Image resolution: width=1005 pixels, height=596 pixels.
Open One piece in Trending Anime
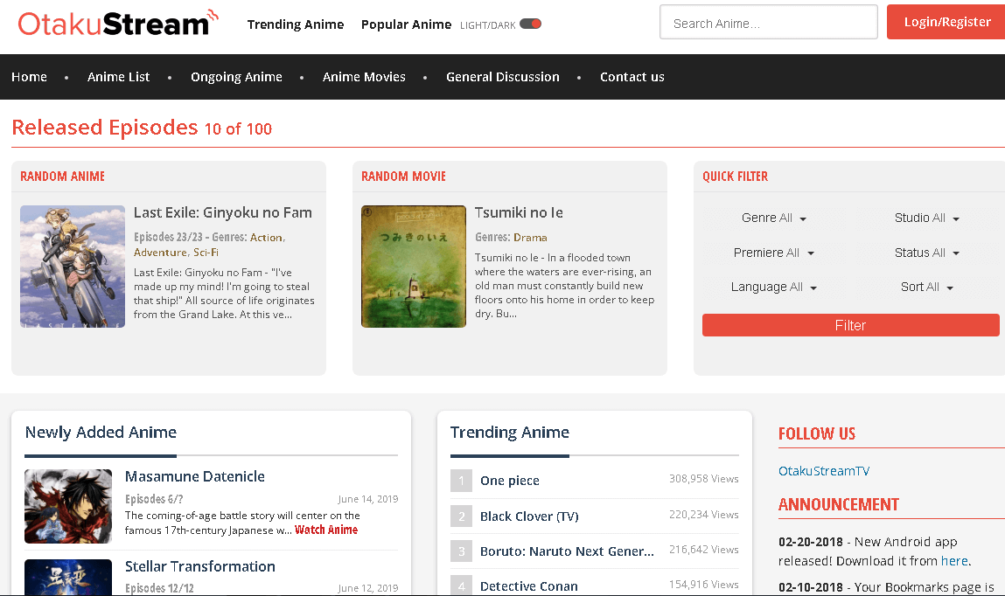click(510, 481)
